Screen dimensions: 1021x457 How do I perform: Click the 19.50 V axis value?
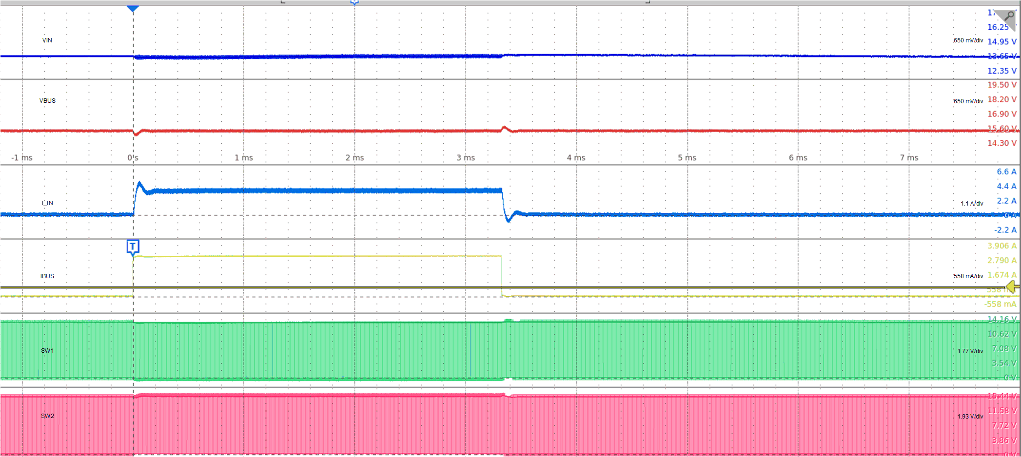click(x=1002, y=85)
